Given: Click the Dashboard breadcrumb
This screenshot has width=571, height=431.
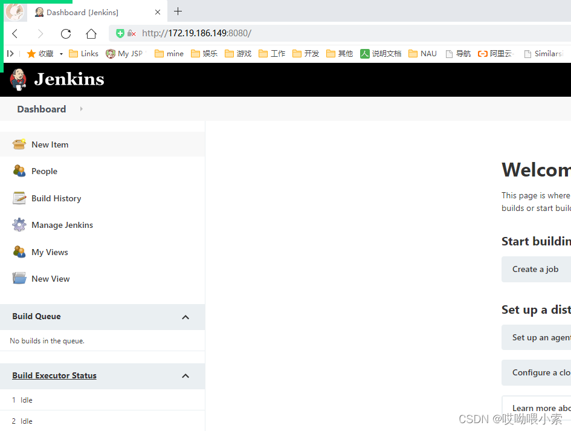Looking at the screenshot, I should click(x=42, y=109).
